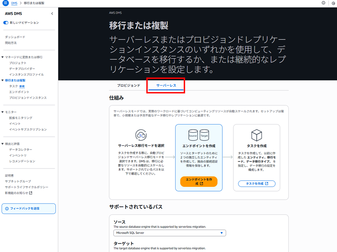
Task: Collapse the モニター section triangle
Action: pyautogui.click(x=2, y=112)
